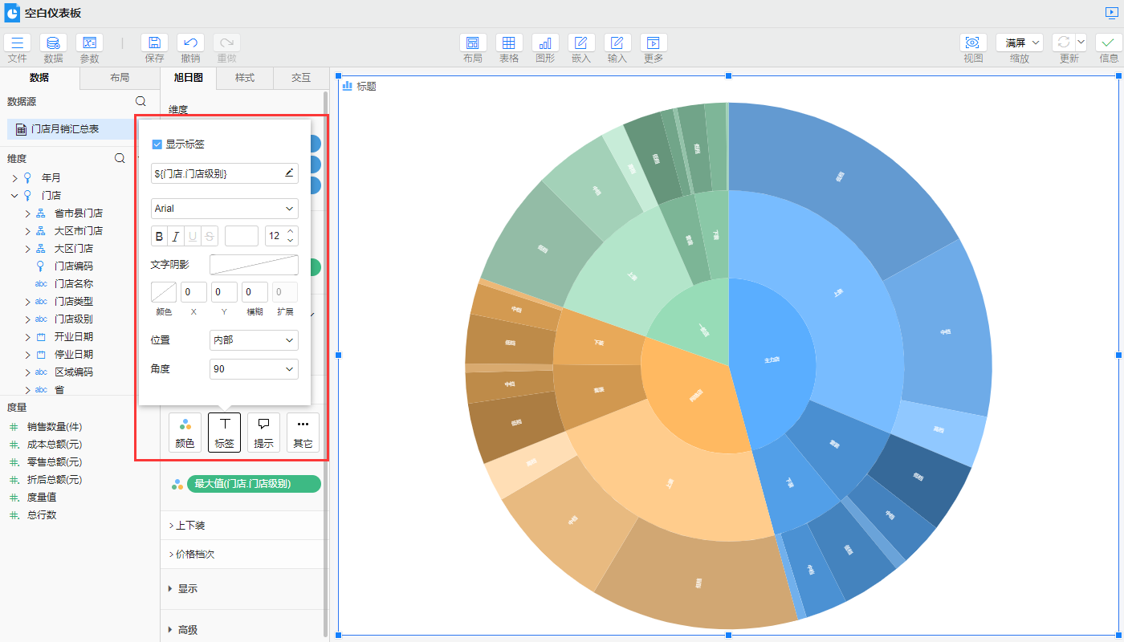Image resolution: width=1124 pixels, height=642 pixels.
Task: Expand the 年月 dimension tree node
Action: (x=14, y=178)
